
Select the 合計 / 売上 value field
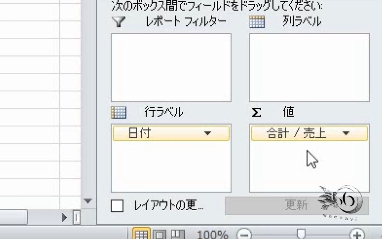pyautogui.click(x=309, y=133)
